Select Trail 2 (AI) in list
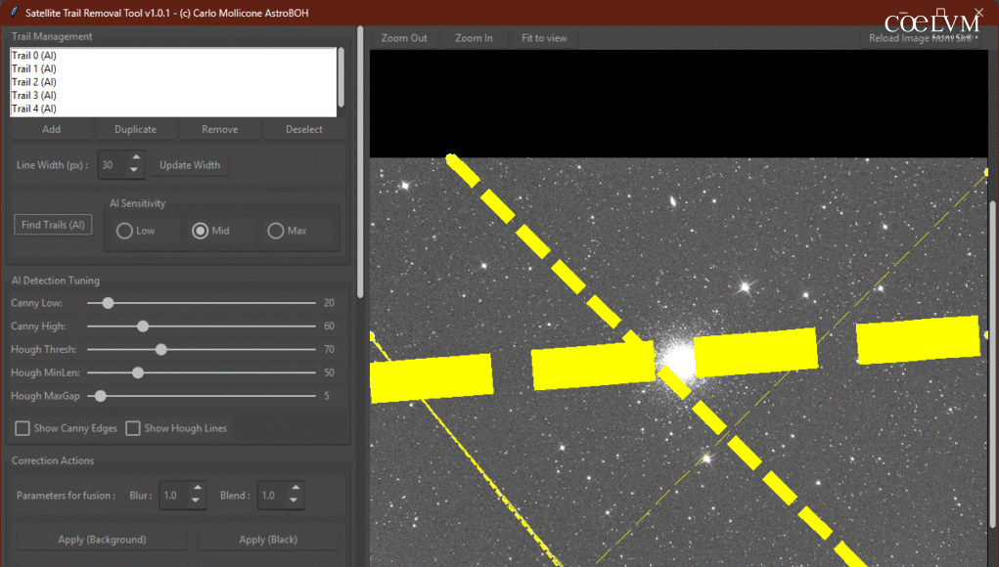Image resolution: width=999 pixels, height=567 pixels. pos(34,82)
